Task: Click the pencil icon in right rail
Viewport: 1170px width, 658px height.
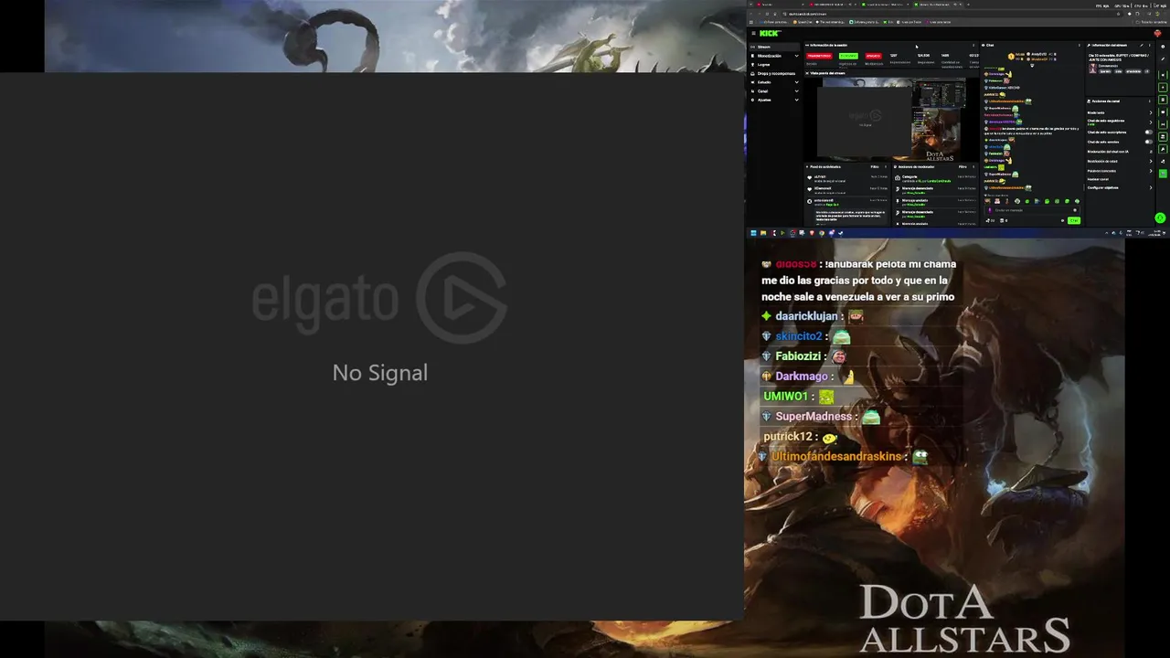Action: pos(1163,58)
